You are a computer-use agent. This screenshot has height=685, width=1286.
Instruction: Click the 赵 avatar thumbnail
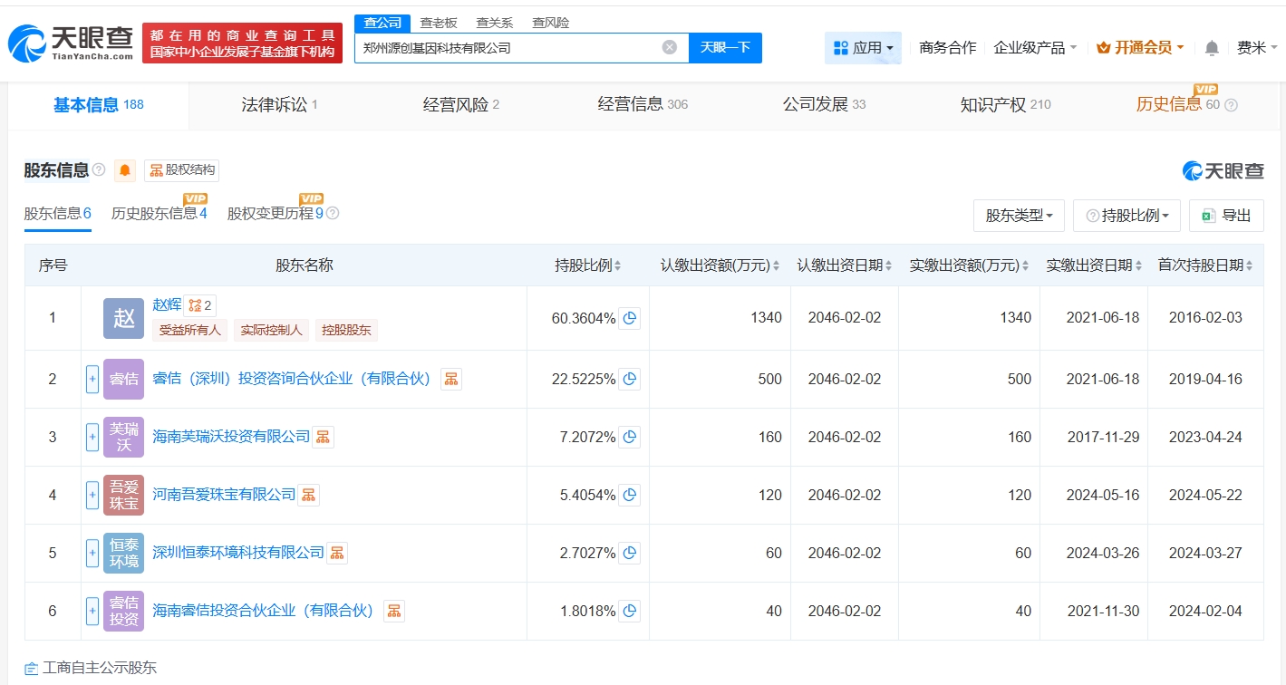[123, 318]
